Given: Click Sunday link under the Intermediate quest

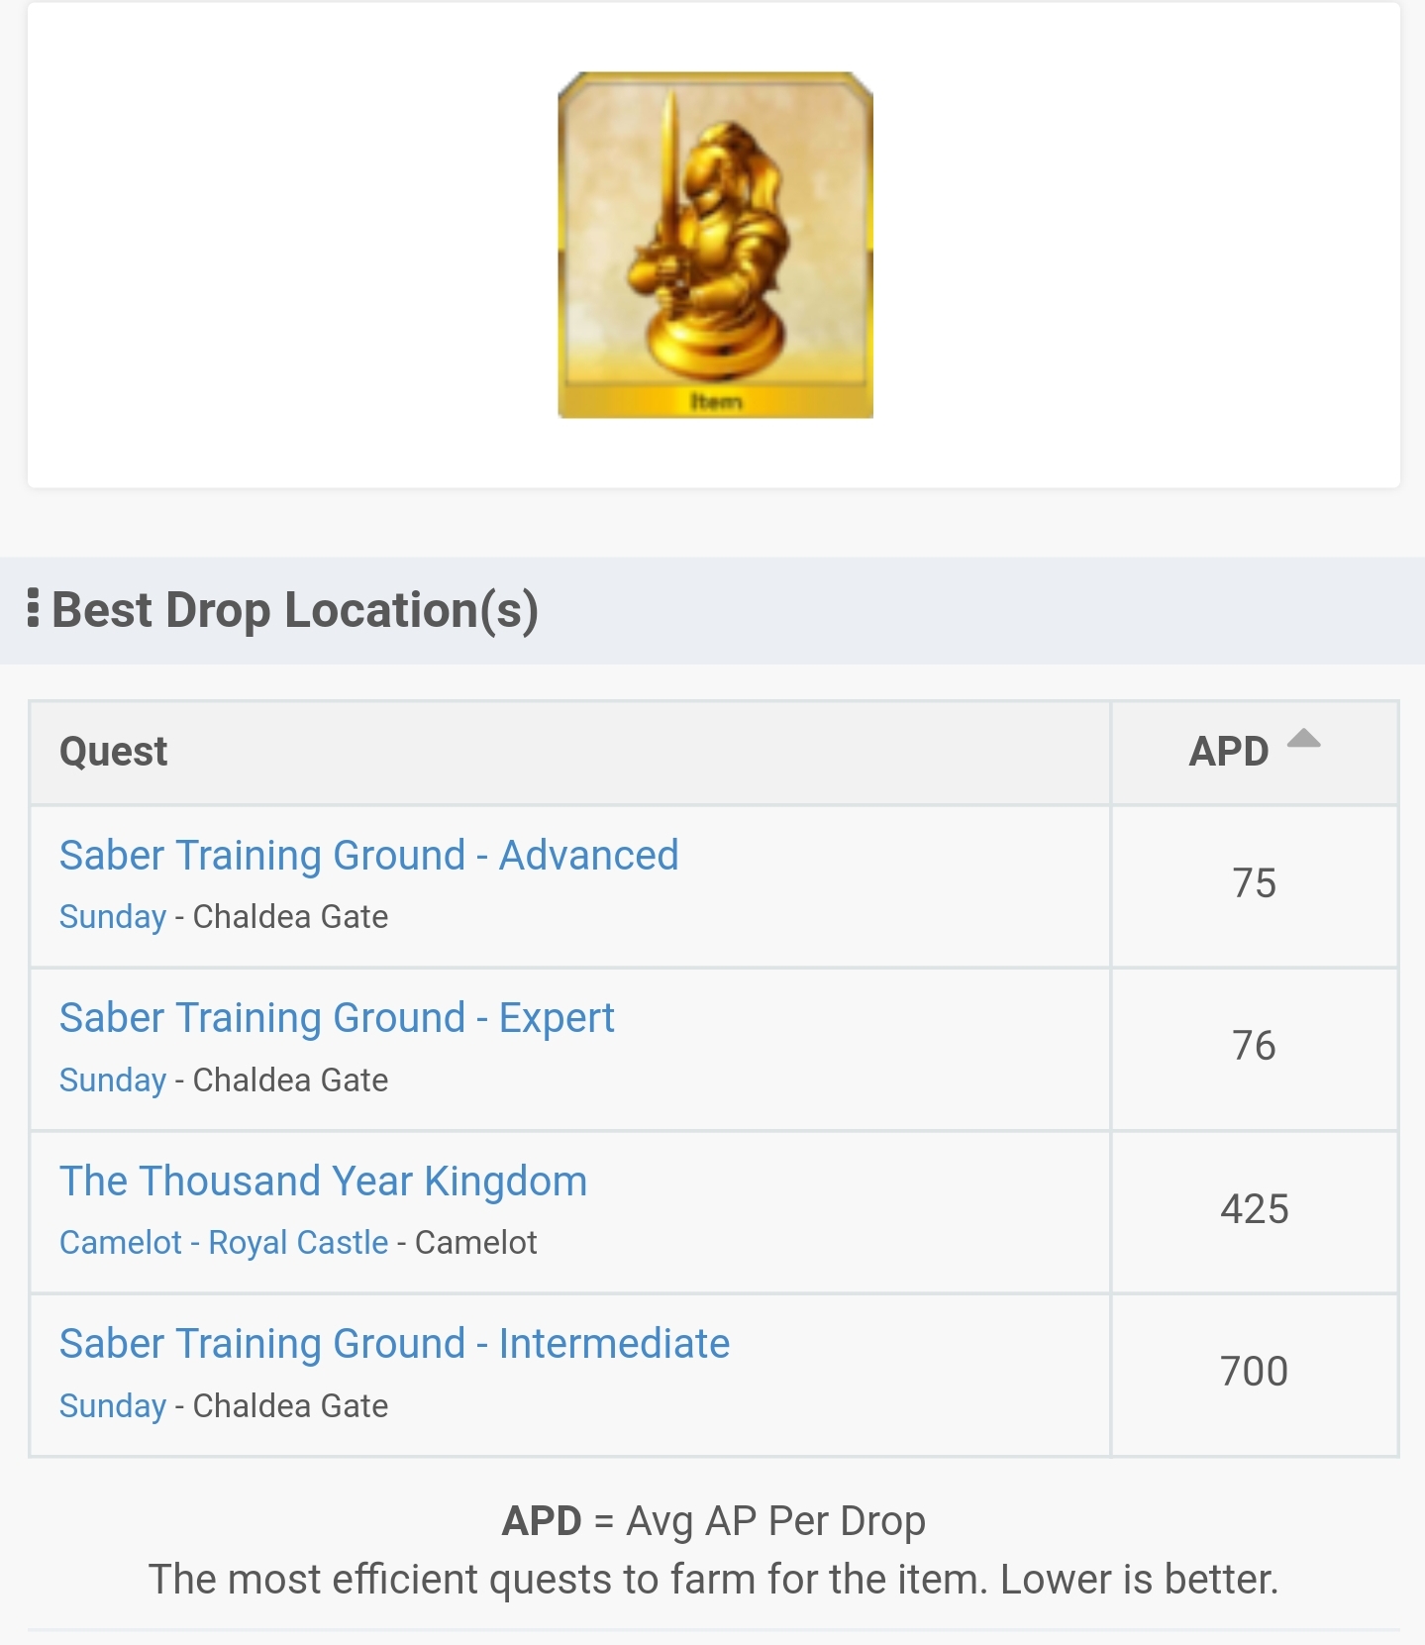Looking at the screenshot, I should click(113, 1406).
